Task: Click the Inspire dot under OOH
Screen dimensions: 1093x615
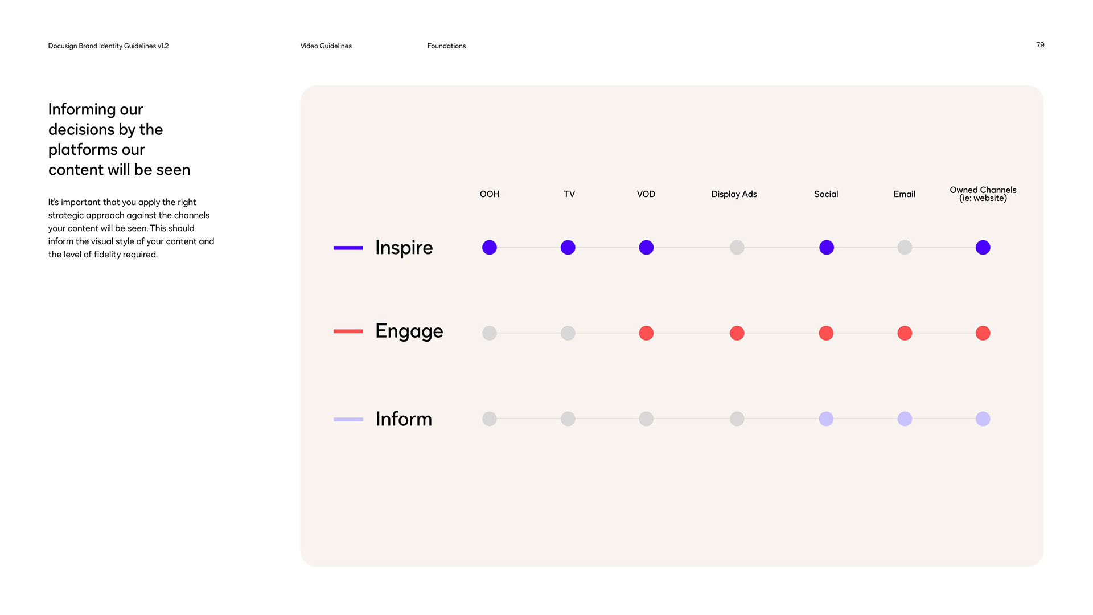Action: (489, 248)
